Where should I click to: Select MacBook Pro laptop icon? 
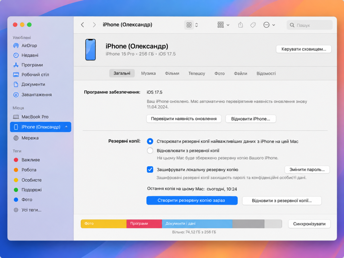click(x=16, y=117)
